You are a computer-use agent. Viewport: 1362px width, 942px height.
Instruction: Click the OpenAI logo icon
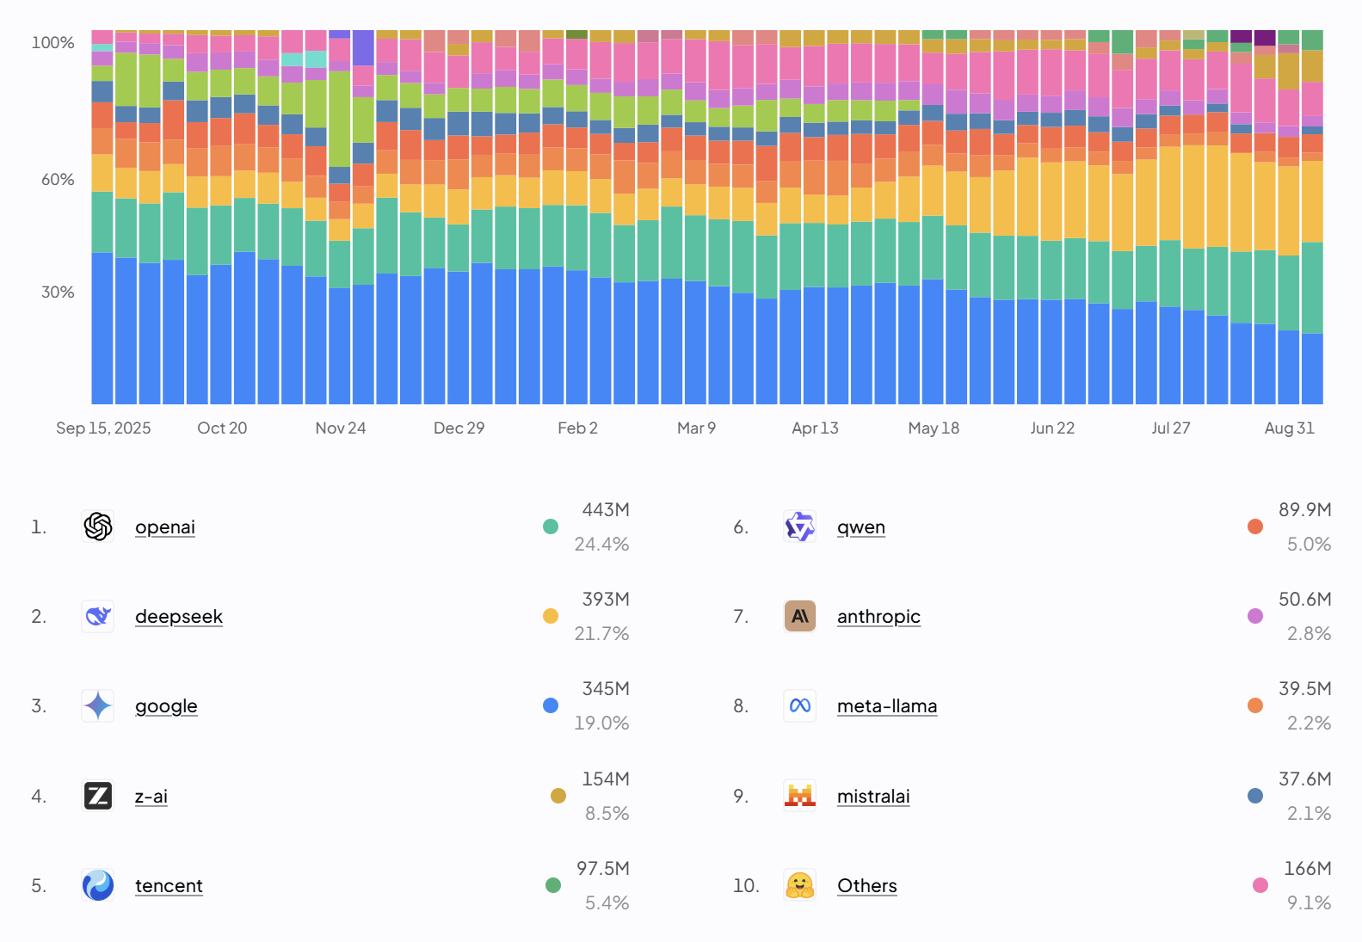pos(98,526)
